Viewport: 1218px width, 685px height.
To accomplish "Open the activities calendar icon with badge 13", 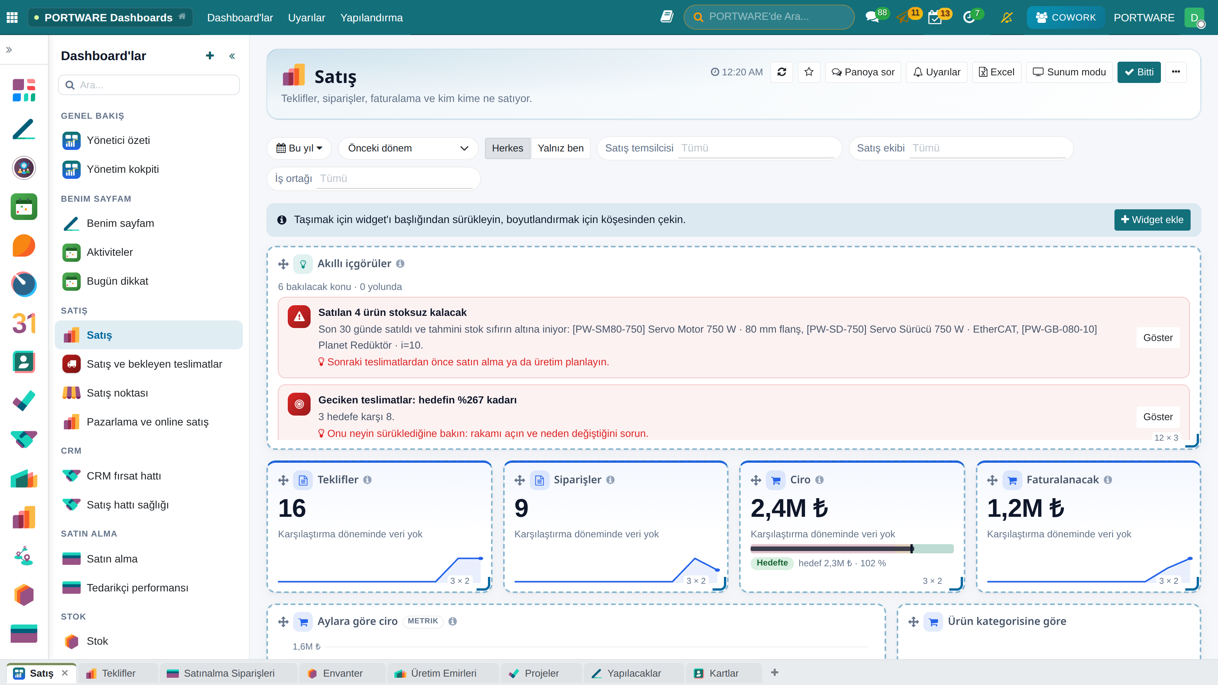I will point(935,18).
